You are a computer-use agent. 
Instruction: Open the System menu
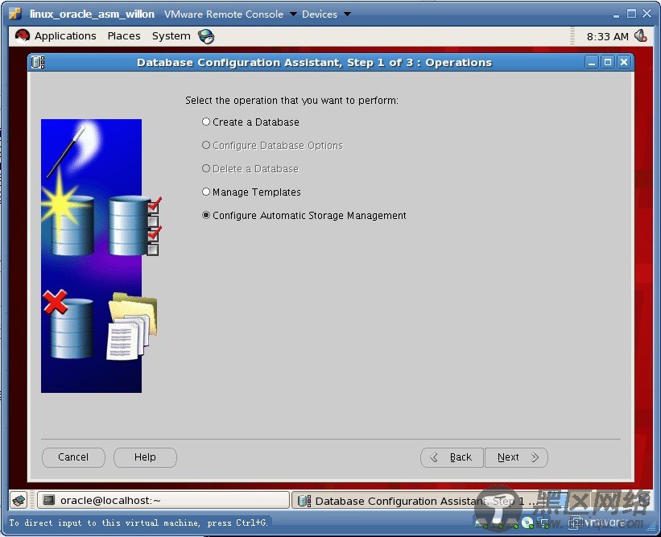tap(171, 36)
